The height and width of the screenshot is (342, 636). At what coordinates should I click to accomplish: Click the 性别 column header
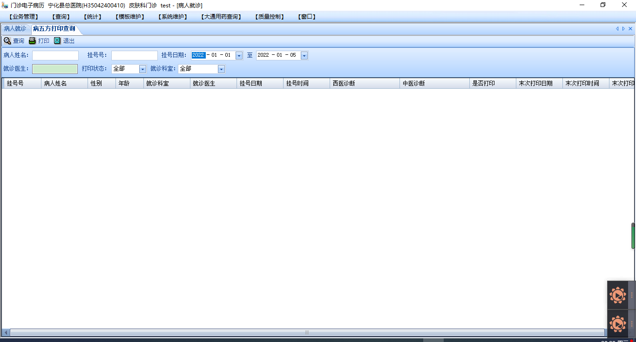click(102, 84)
